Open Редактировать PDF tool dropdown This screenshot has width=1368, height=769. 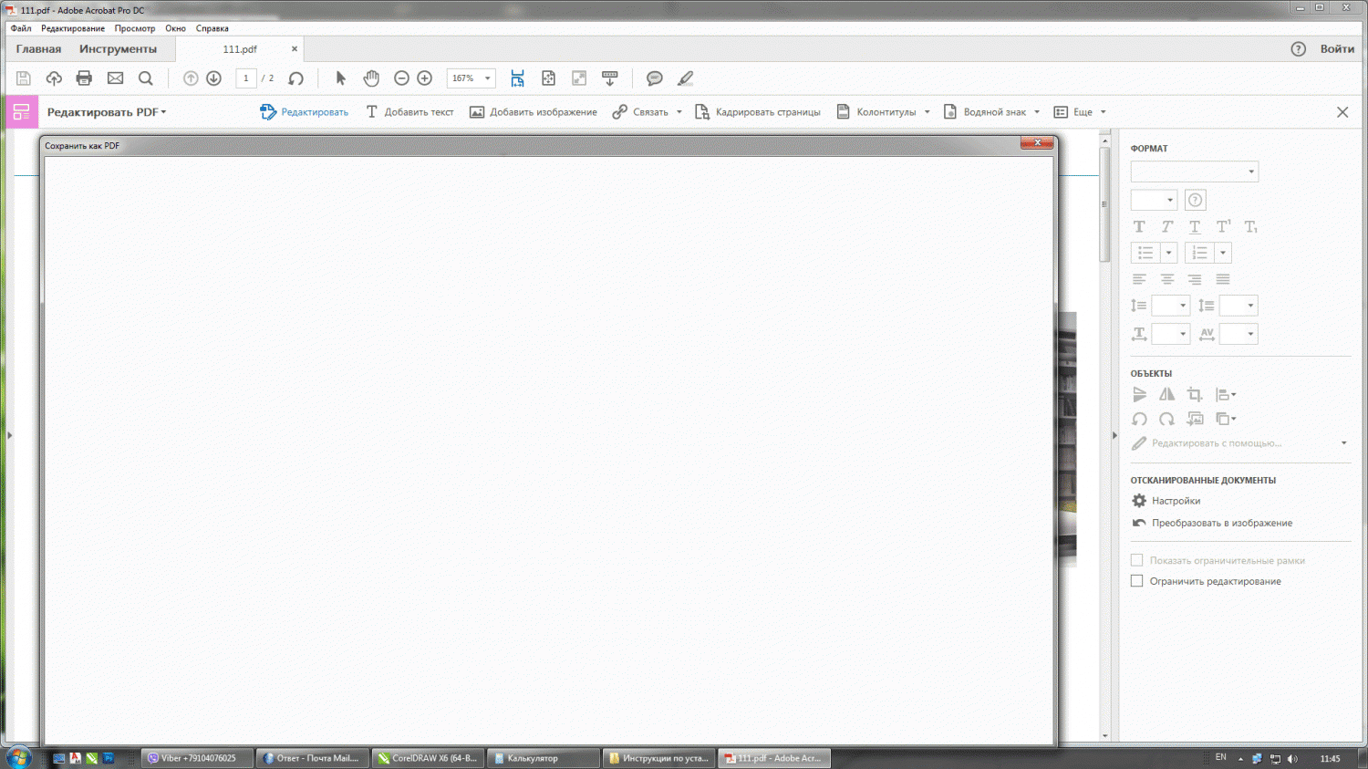pyautogui.click(x=107, y=112)
